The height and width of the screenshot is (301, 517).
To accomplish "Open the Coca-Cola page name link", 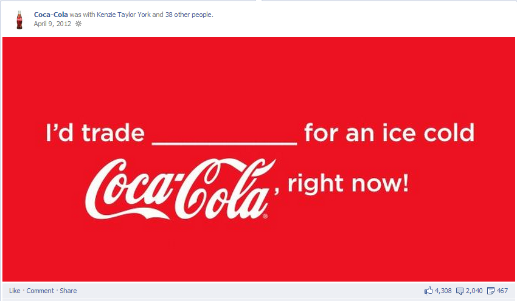I will [x=50, y=15].
